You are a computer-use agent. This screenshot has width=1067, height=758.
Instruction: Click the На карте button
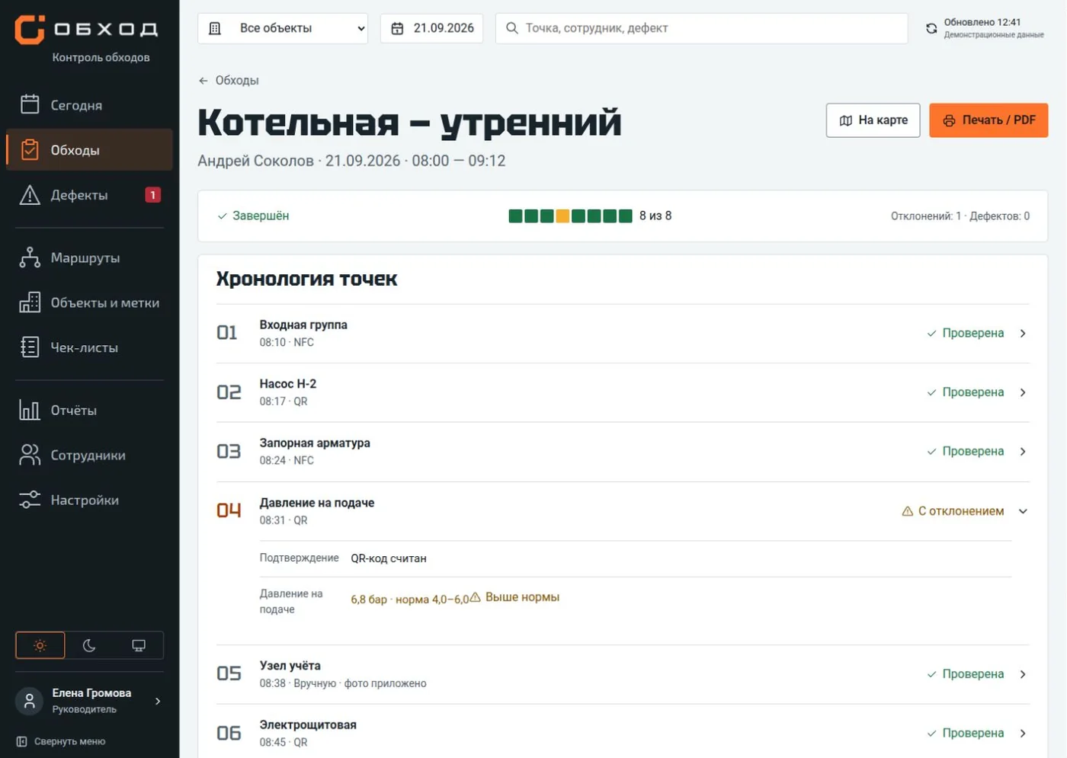(873, 120)
